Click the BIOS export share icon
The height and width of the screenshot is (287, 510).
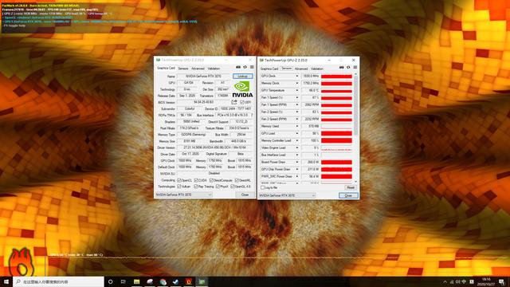(234, 102)
